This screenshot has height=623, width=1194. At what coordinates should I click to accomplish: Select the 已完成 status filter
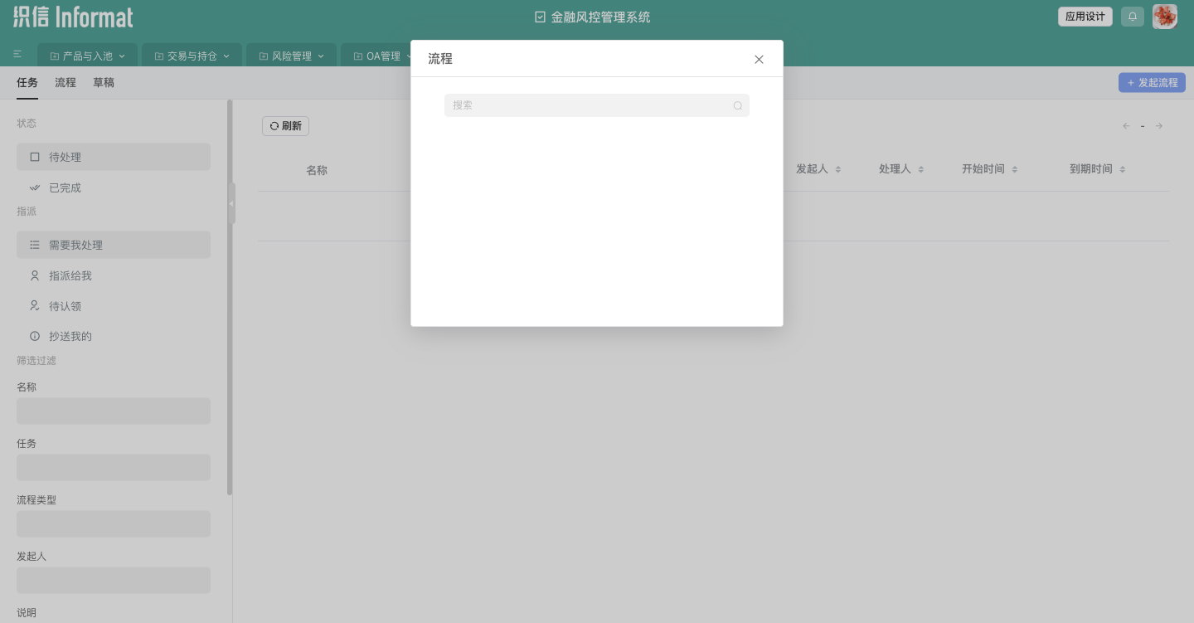pyautogui.click(x=114, y=187)
